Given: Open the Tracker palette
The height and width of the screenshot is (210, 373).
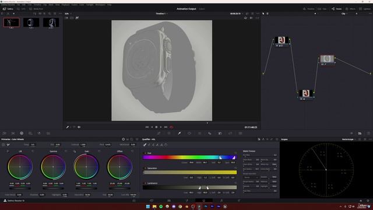Looking at the screenshot, I should pyautogui.click(x=199, y=134).
